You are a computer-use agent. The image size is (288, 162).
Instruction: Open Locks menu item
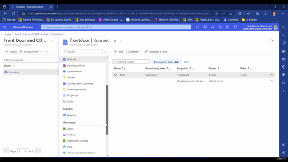click(x=70, y=102)
